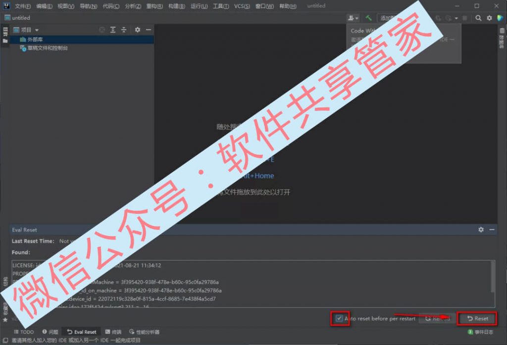Screen dimensions: 507x345
Task: Click status bar message 邀请其他人加入您的 IDE
Action: click(x=76, y=340)
